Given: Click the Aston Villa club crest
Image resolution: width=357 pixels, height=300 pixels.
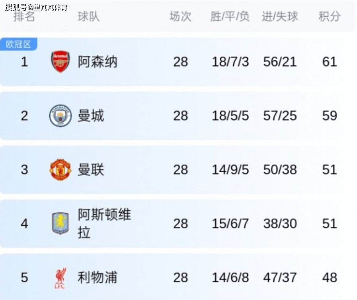Looking at the screenshot, I should coord(60,223).
